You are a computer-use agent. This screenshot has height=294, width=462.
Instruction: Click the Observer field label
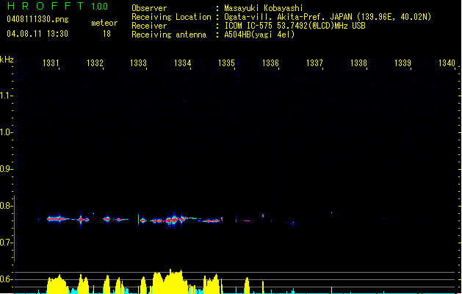pos(149,8)
